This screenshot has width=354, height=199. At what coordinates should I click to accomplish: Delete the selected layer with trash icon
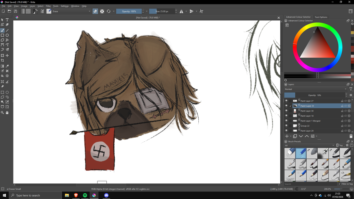tap(351, 136)
